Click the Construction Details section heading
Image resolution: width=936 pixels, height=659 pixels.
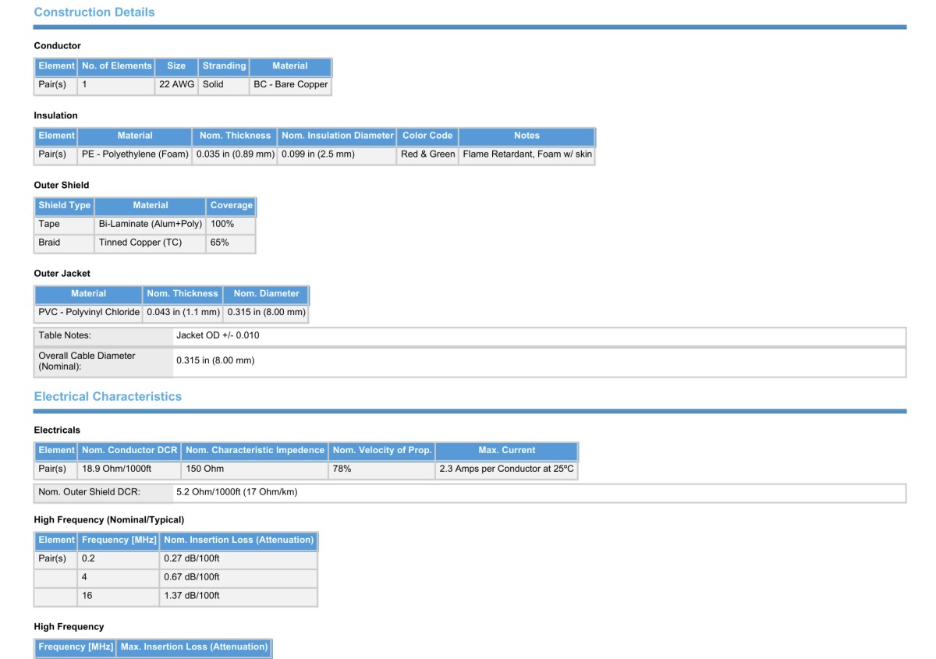pyautogui.click(x=94, y=12)
